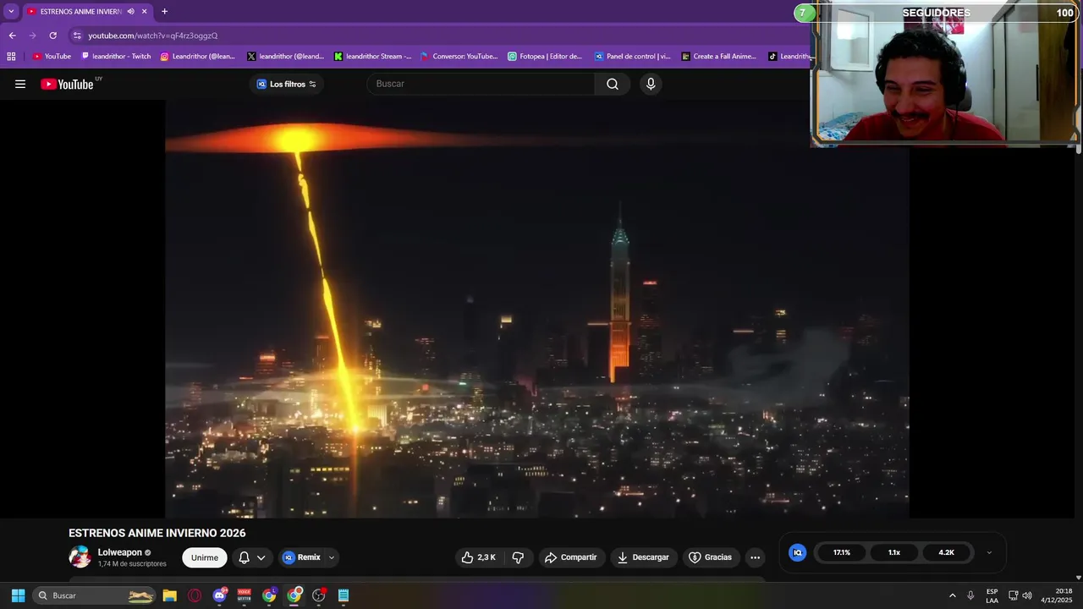Start voice search with the microphone

pyautogui.click(x=651, y=84)
